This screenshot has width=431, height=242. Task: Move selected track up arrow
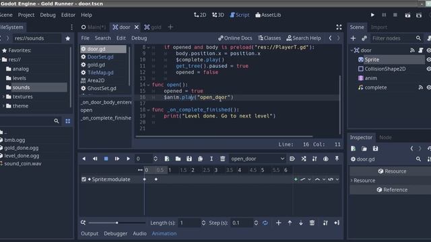click(290, 223)
